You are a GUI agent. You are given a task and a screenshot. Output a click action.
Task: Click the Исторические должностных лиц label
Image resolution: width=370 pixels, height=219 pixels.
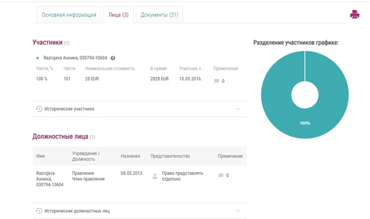77,211
